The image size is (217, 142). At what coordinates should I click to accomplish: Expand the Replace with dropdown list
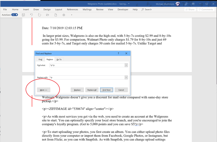tap(126, 77)
